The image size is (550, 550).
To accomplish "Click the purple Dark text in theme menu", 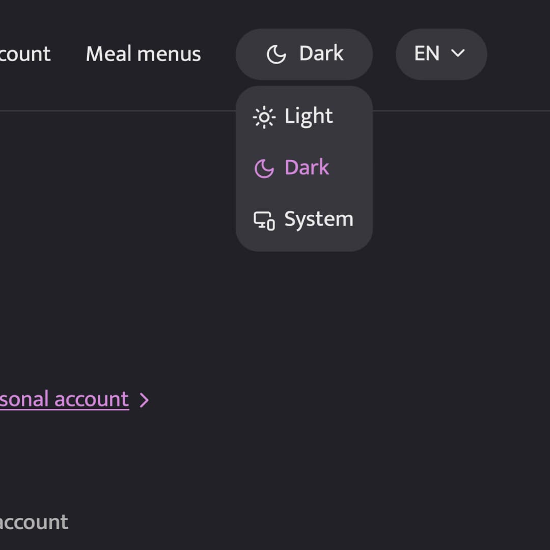I will point(307,168).
